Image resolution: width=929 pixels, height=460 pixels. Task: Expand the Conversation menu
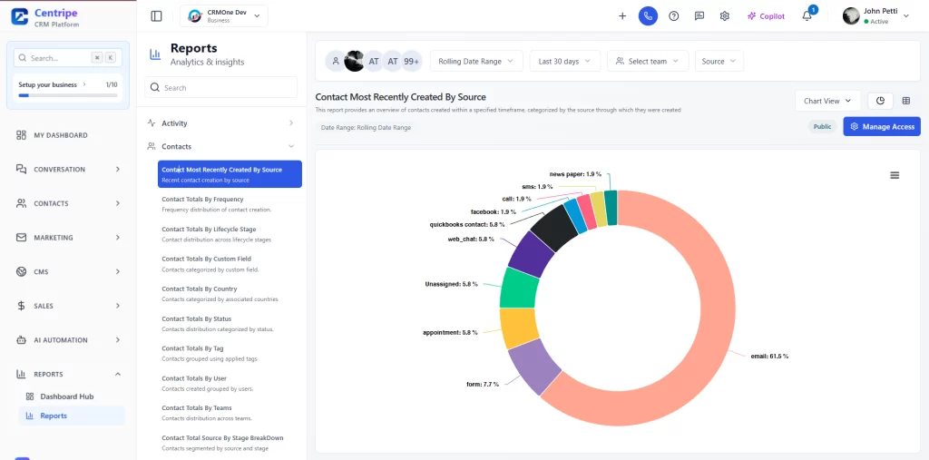[68, 170]
